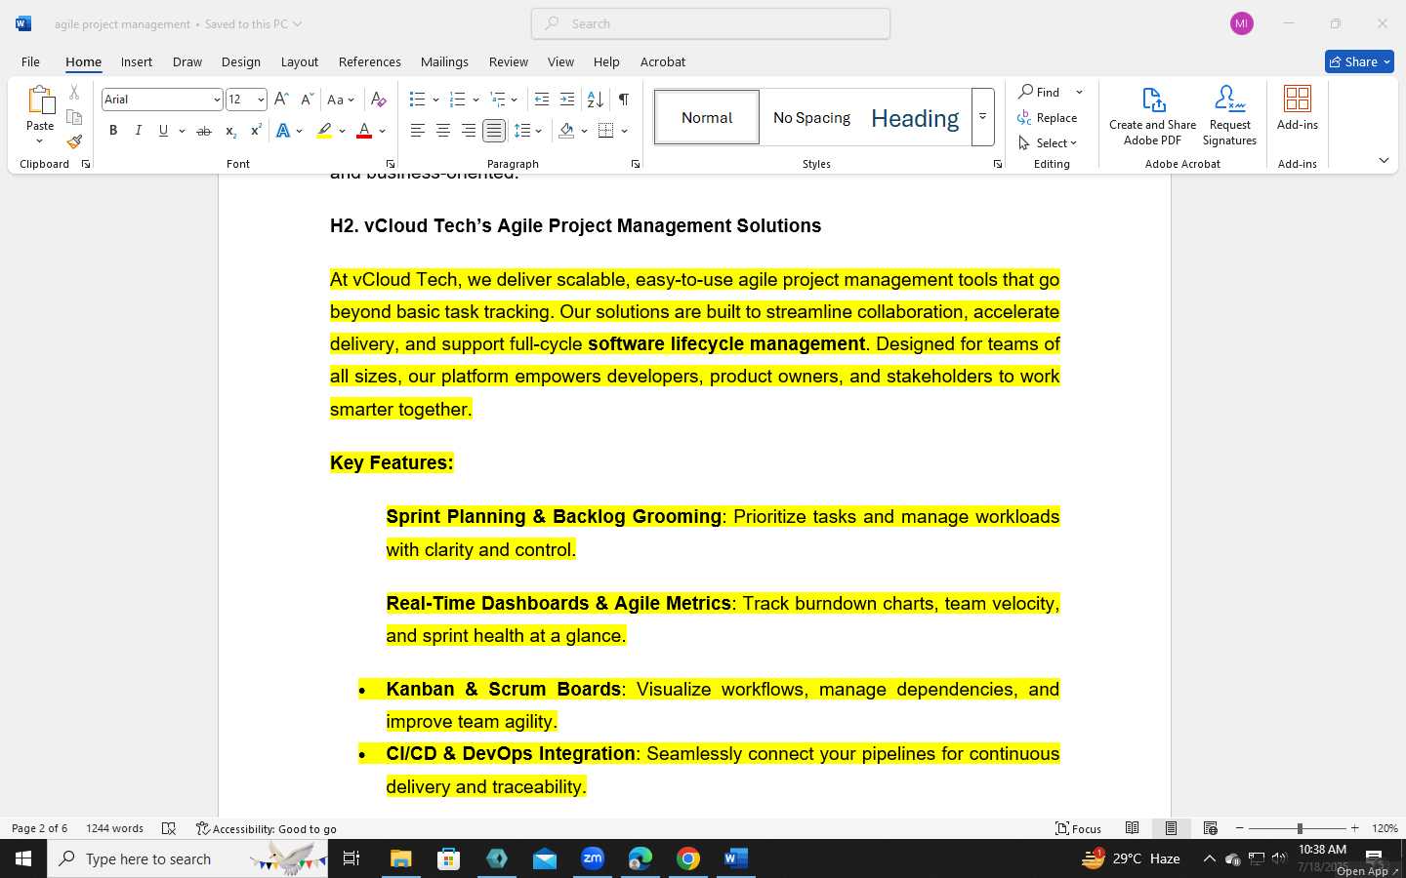Clear all formatting icon
The height and width of the screenshot is (878, 1406).
[379, 100]
